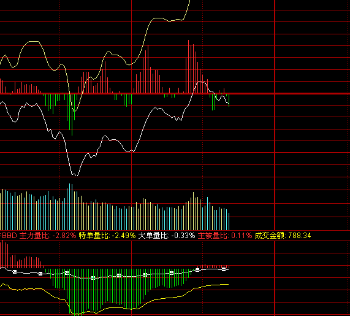Screen dimensions: 350x316
Task: Click the first white square marker on BBD line
Action: click(15, 272)
